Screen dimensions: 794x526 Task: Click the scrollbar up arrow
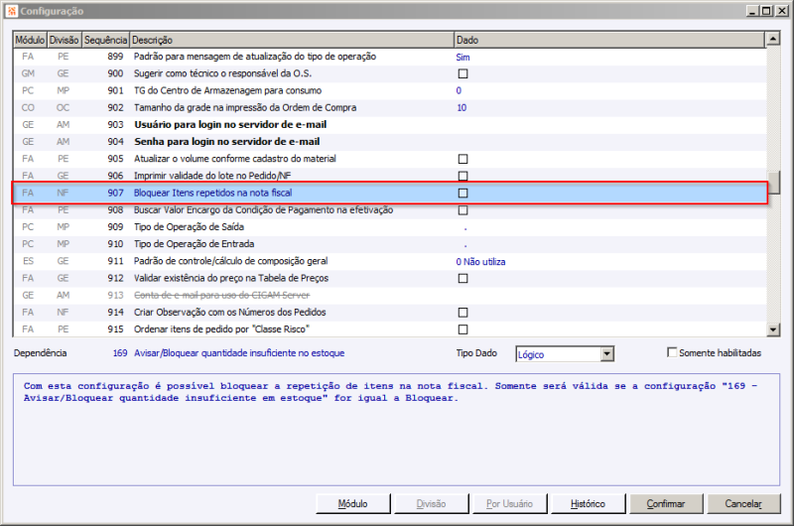pos(773,39)
